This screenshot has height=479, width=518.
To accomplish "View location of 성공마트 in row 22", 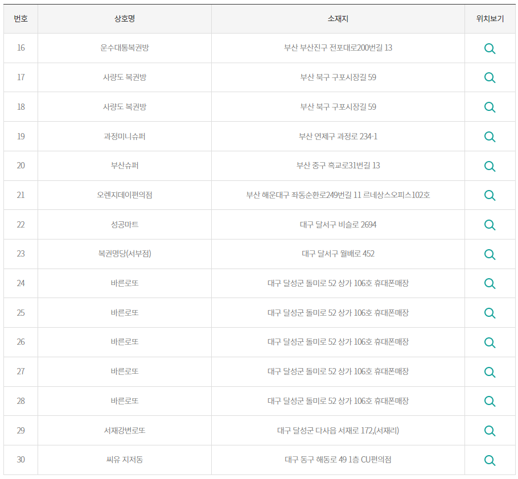I will [x=490, y=225].
